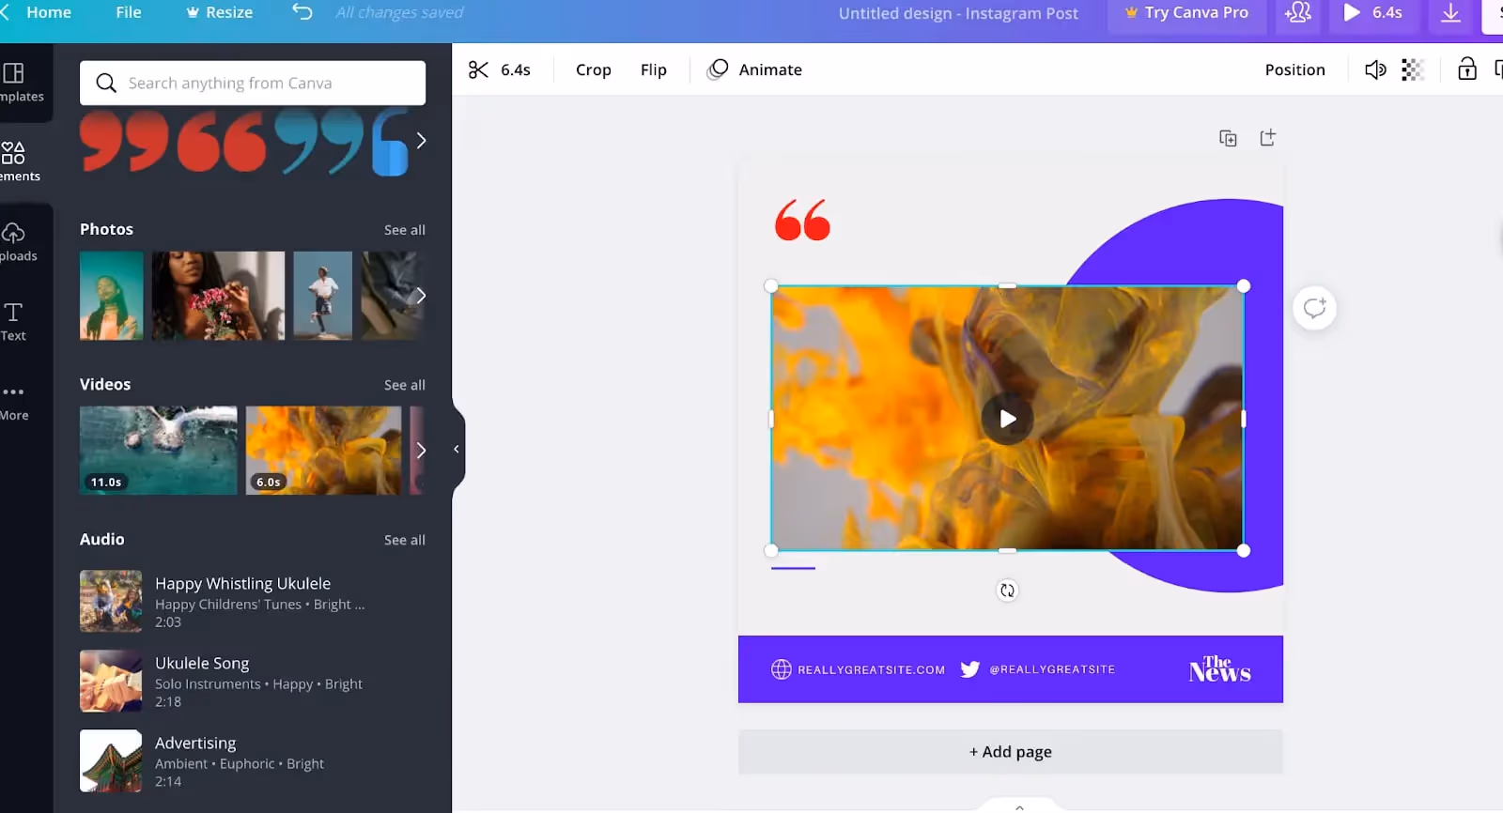Screen dimensions: 1503x813
Task: Play the 6.4s design preview
Action: pos(1372,13)
